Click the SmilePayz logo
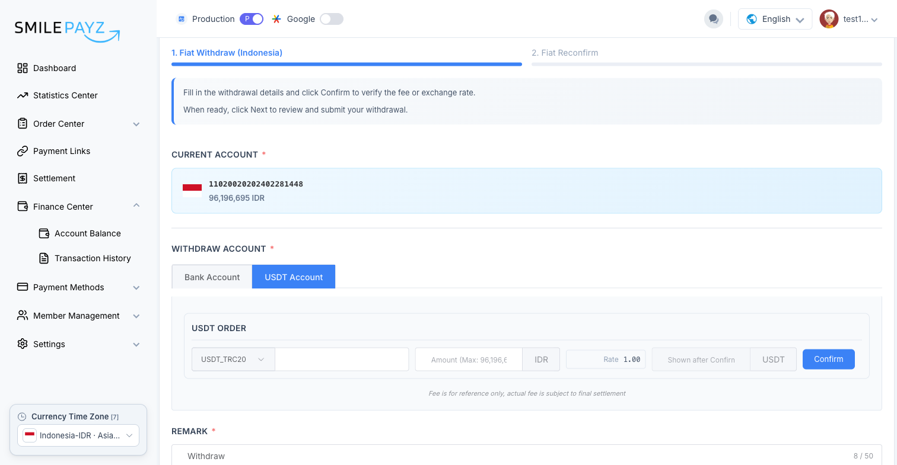897x465 pixels. (x=67, y=31)
